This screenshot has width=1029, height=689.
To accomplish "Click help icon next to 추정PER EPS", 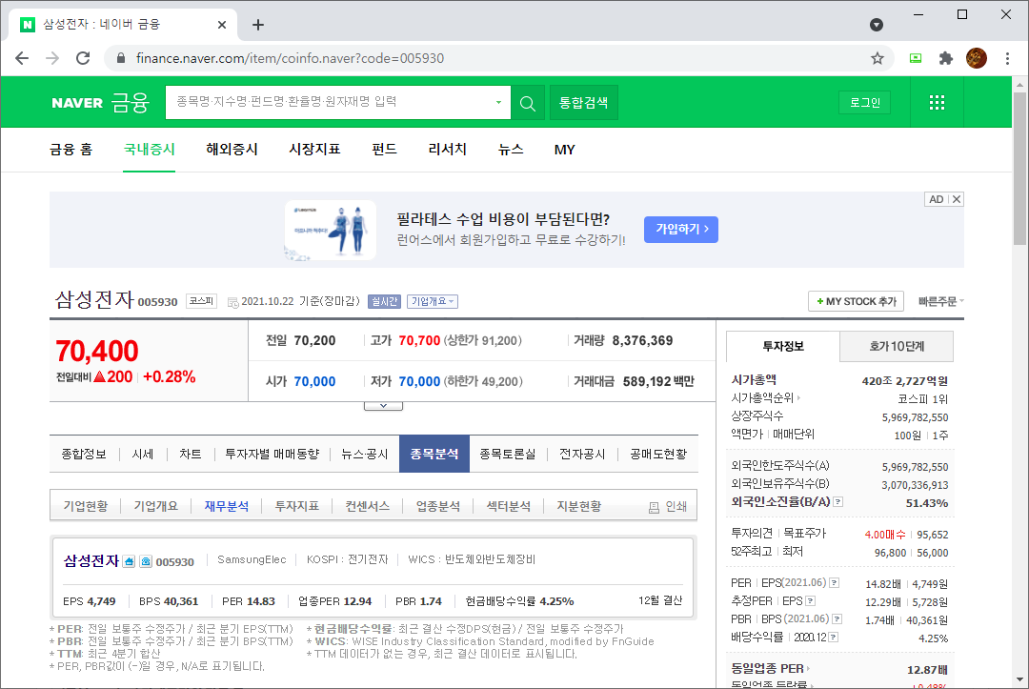I will [811, 601].
